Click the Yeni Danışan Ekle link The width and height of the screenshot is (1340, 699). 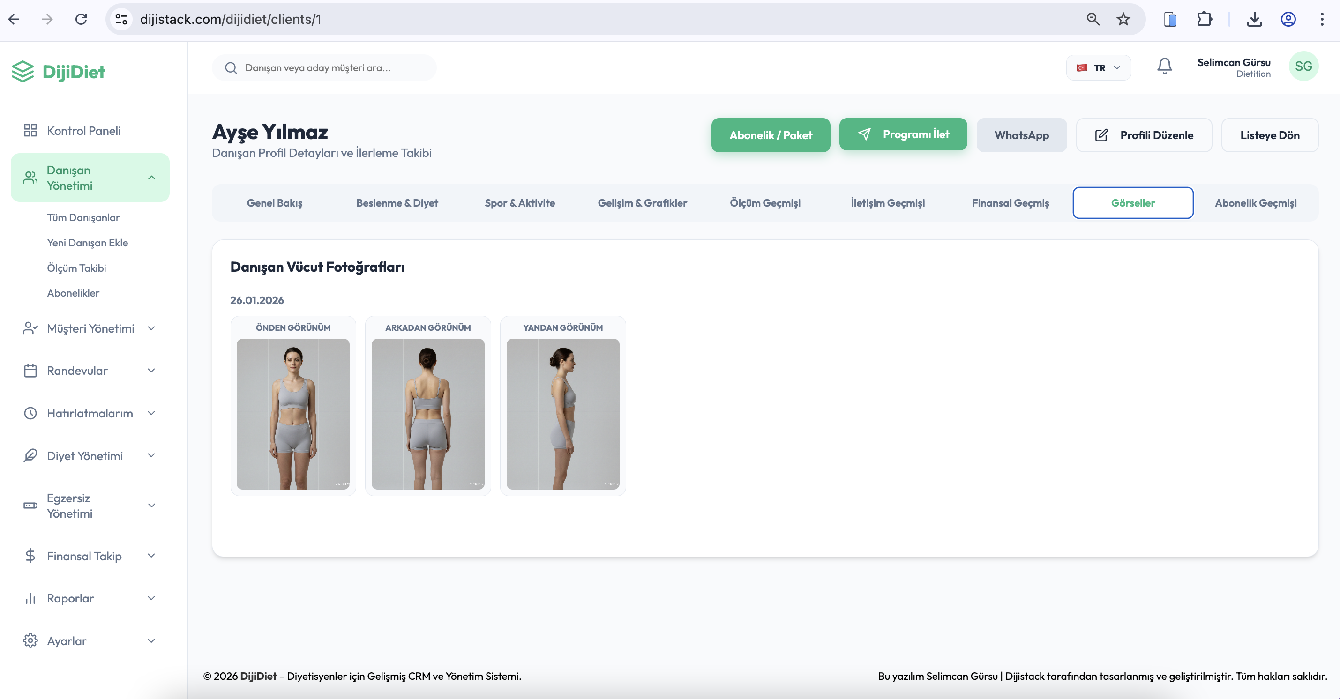click(87, 242)
